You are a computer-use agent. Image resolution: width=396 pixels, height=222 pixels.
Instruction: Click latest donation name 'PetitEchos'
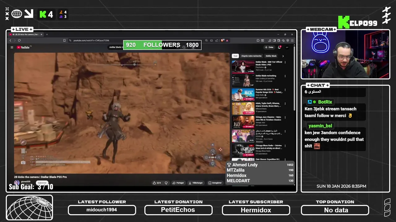[178, 210]
